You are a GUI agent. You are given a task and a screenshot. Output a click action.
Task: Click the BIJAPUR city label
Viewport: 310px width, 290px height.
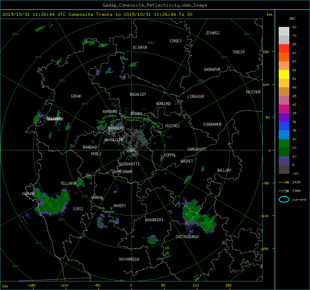point(140,48)
